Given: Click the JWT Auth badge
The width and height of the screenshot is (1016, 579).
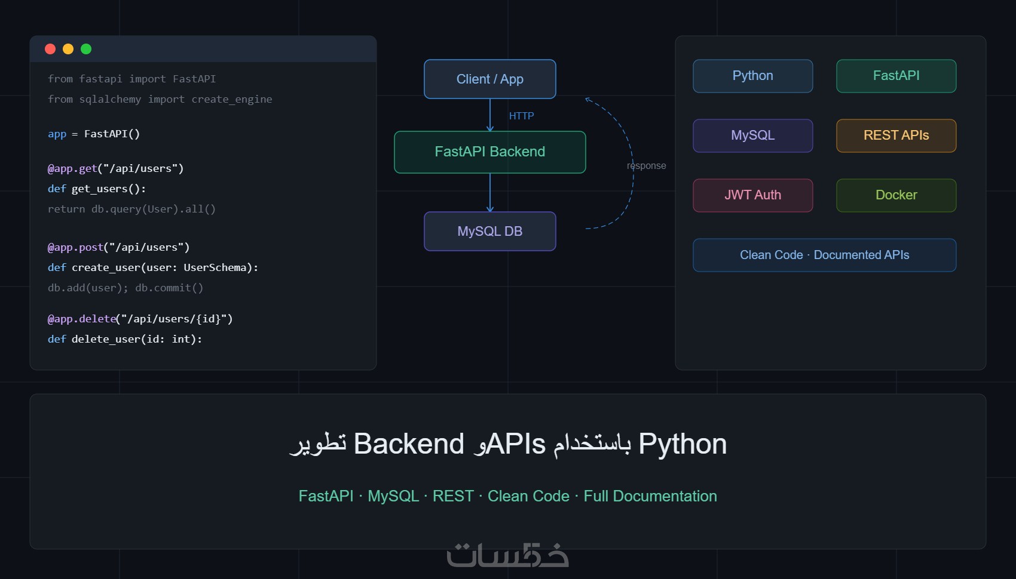Looking at the screenshot, I should click(752, 195).
